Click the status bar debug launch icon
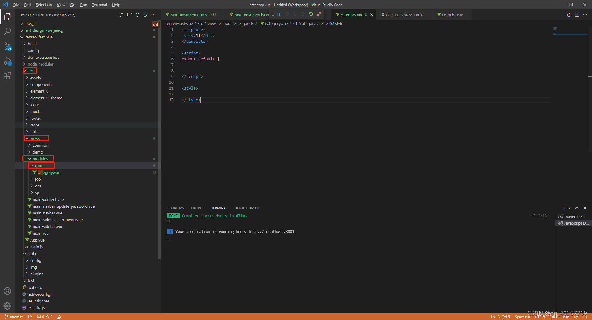592x320 pixels. tap(60, 317)
